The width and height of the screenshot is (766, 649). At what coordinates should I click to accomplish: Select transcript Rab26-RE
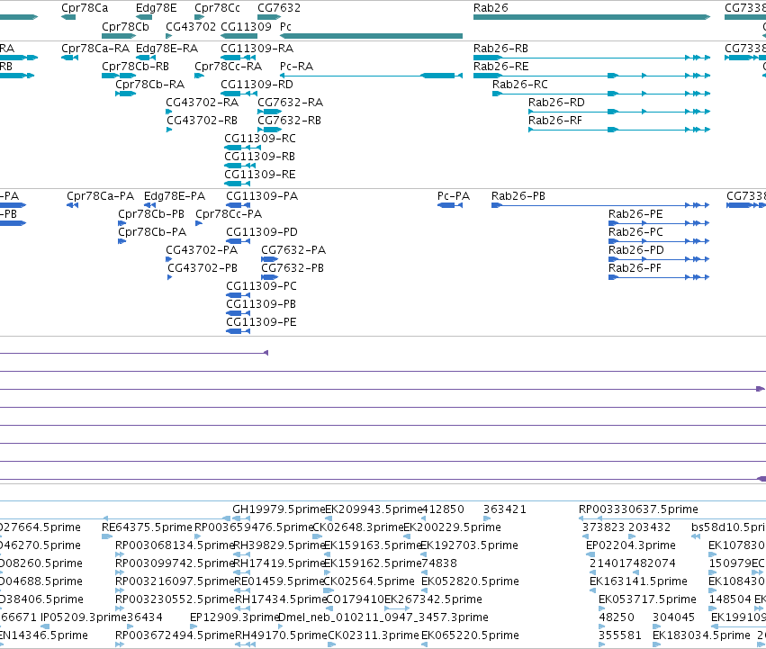click(x=500, y=67)
